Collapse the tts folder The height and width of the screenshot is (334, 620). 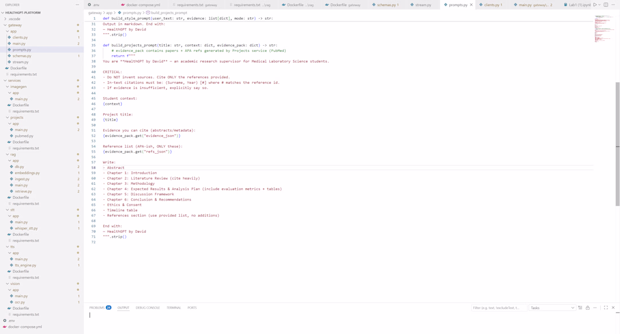coord(12,247)
